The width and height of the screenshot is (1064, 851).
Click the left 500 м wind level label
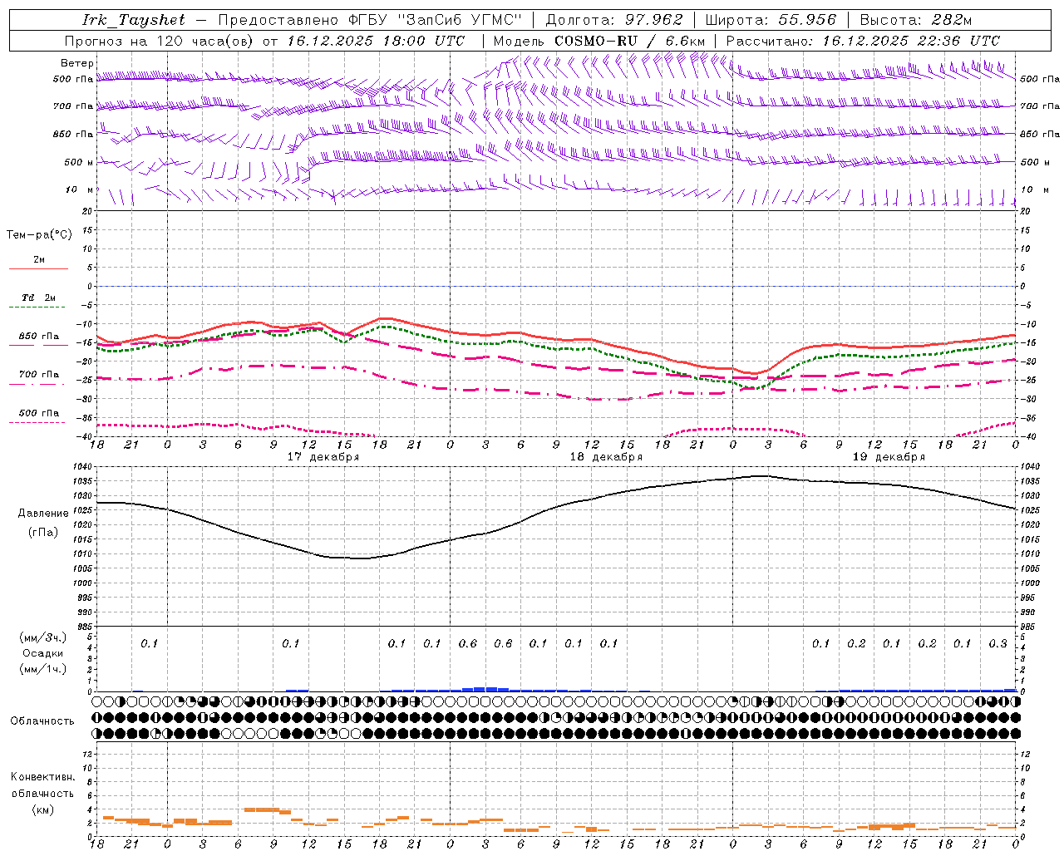point(79,162)
